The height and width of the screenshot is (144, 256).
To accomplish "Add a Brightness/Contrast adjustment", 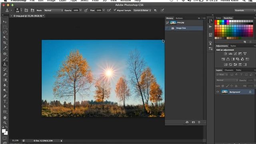I will coord(226,54).
